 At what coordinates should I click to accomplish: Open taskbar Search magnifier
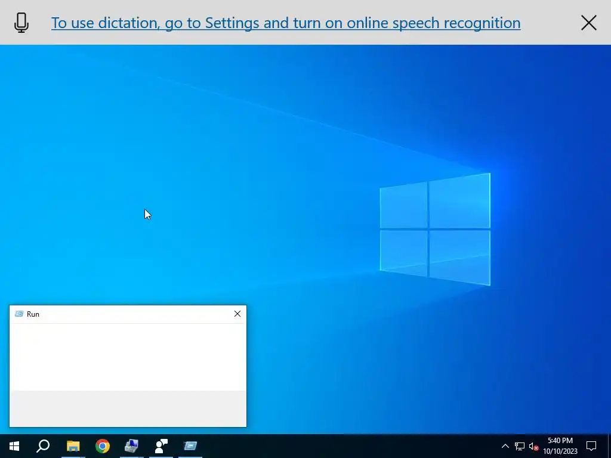click(43, 446)
